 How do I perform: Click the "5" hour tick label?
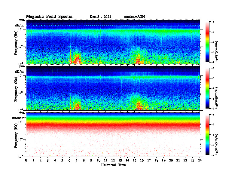click(x=62, y=160)
